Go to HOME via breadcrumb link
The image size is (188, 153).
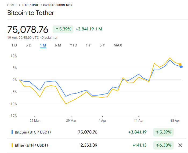click(12, 5)
